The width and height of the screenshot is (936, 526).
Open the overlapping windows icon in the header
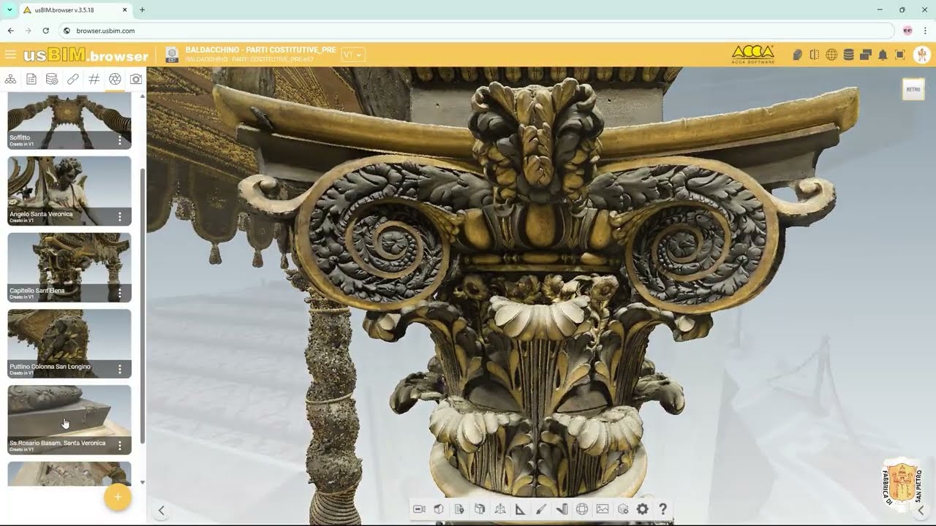click(x=866, y=55)
